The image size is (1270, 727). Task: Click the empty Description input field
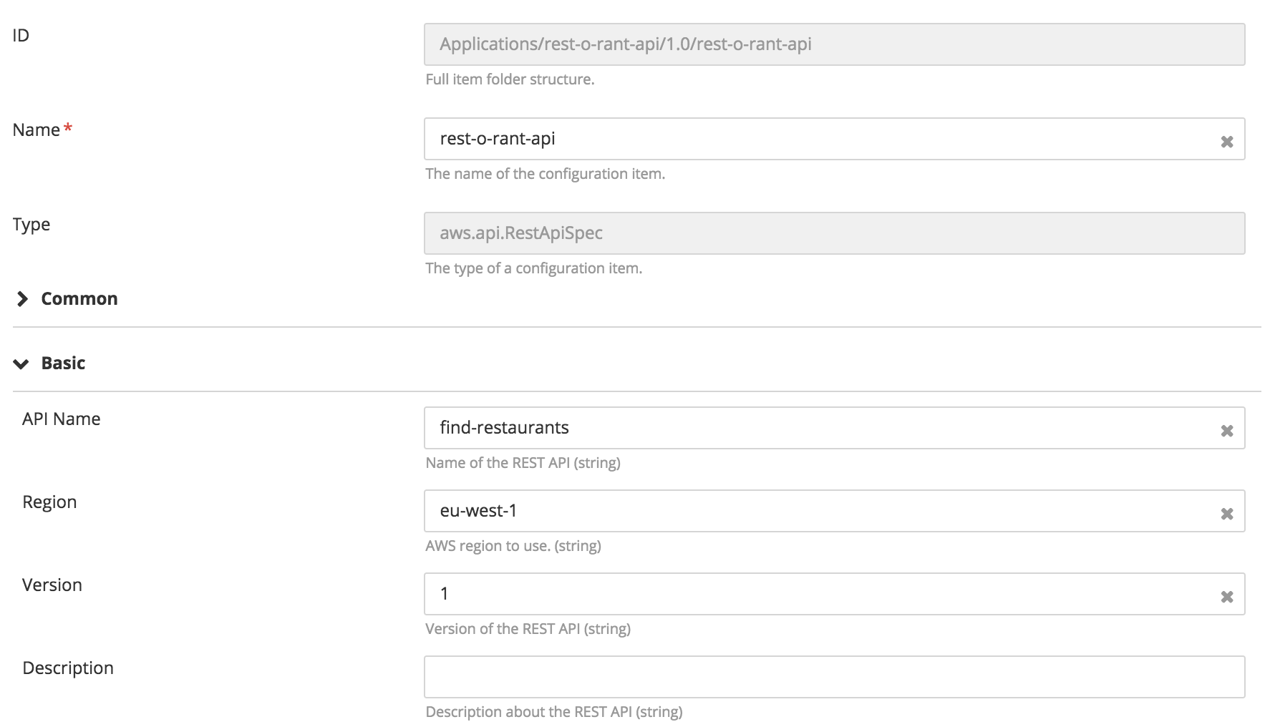(833, 677)
